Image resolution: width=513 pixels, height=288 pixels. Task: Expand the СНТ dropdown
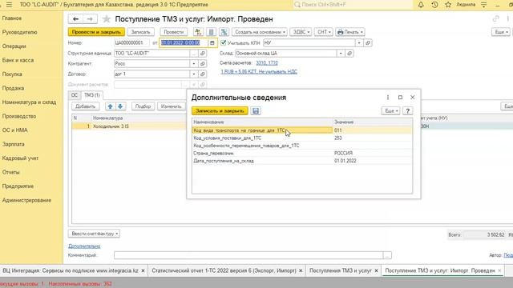(324, 32)
